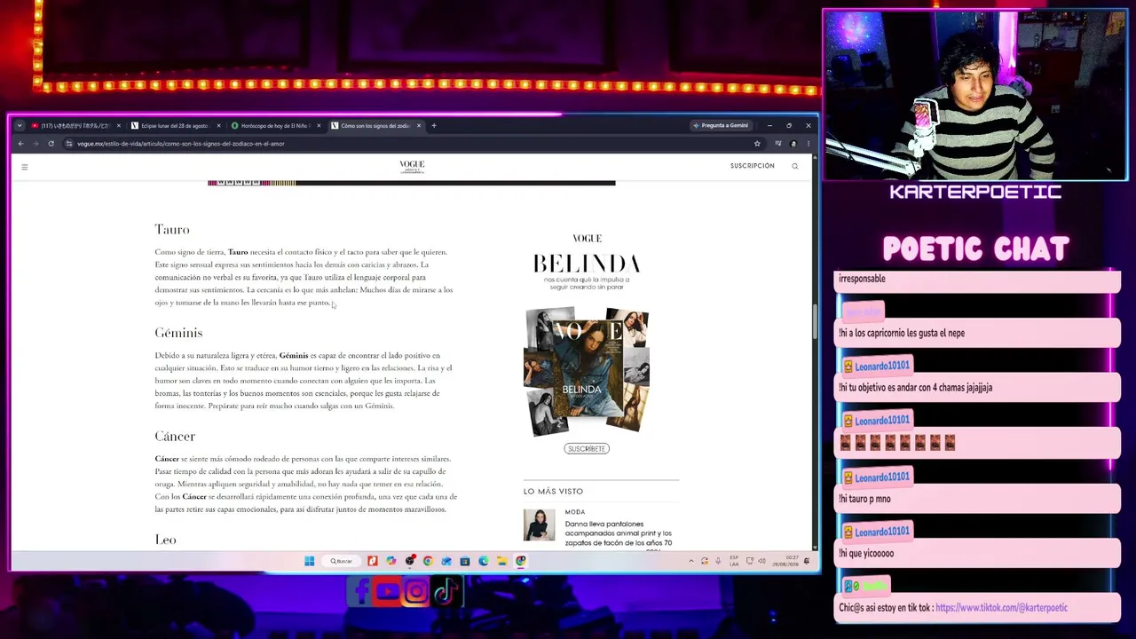Image resolution: width=1136 pixels, height=639 pixels.
Task: Close the Cómo son los signos tab
Action: (419, 126)
